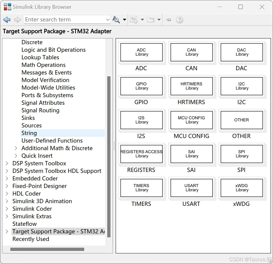Click the grayed forward arrow button

pos(18,20)
